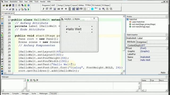Open the Ereignisse tab in Objekt-Inspektor
The height and width of the screenshot is (95, 170).
[x=142, y=42]
